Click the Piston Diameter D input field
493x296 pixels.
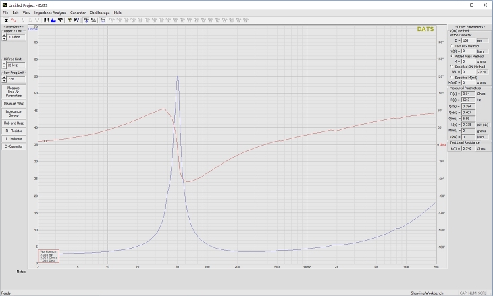point(467,40)
